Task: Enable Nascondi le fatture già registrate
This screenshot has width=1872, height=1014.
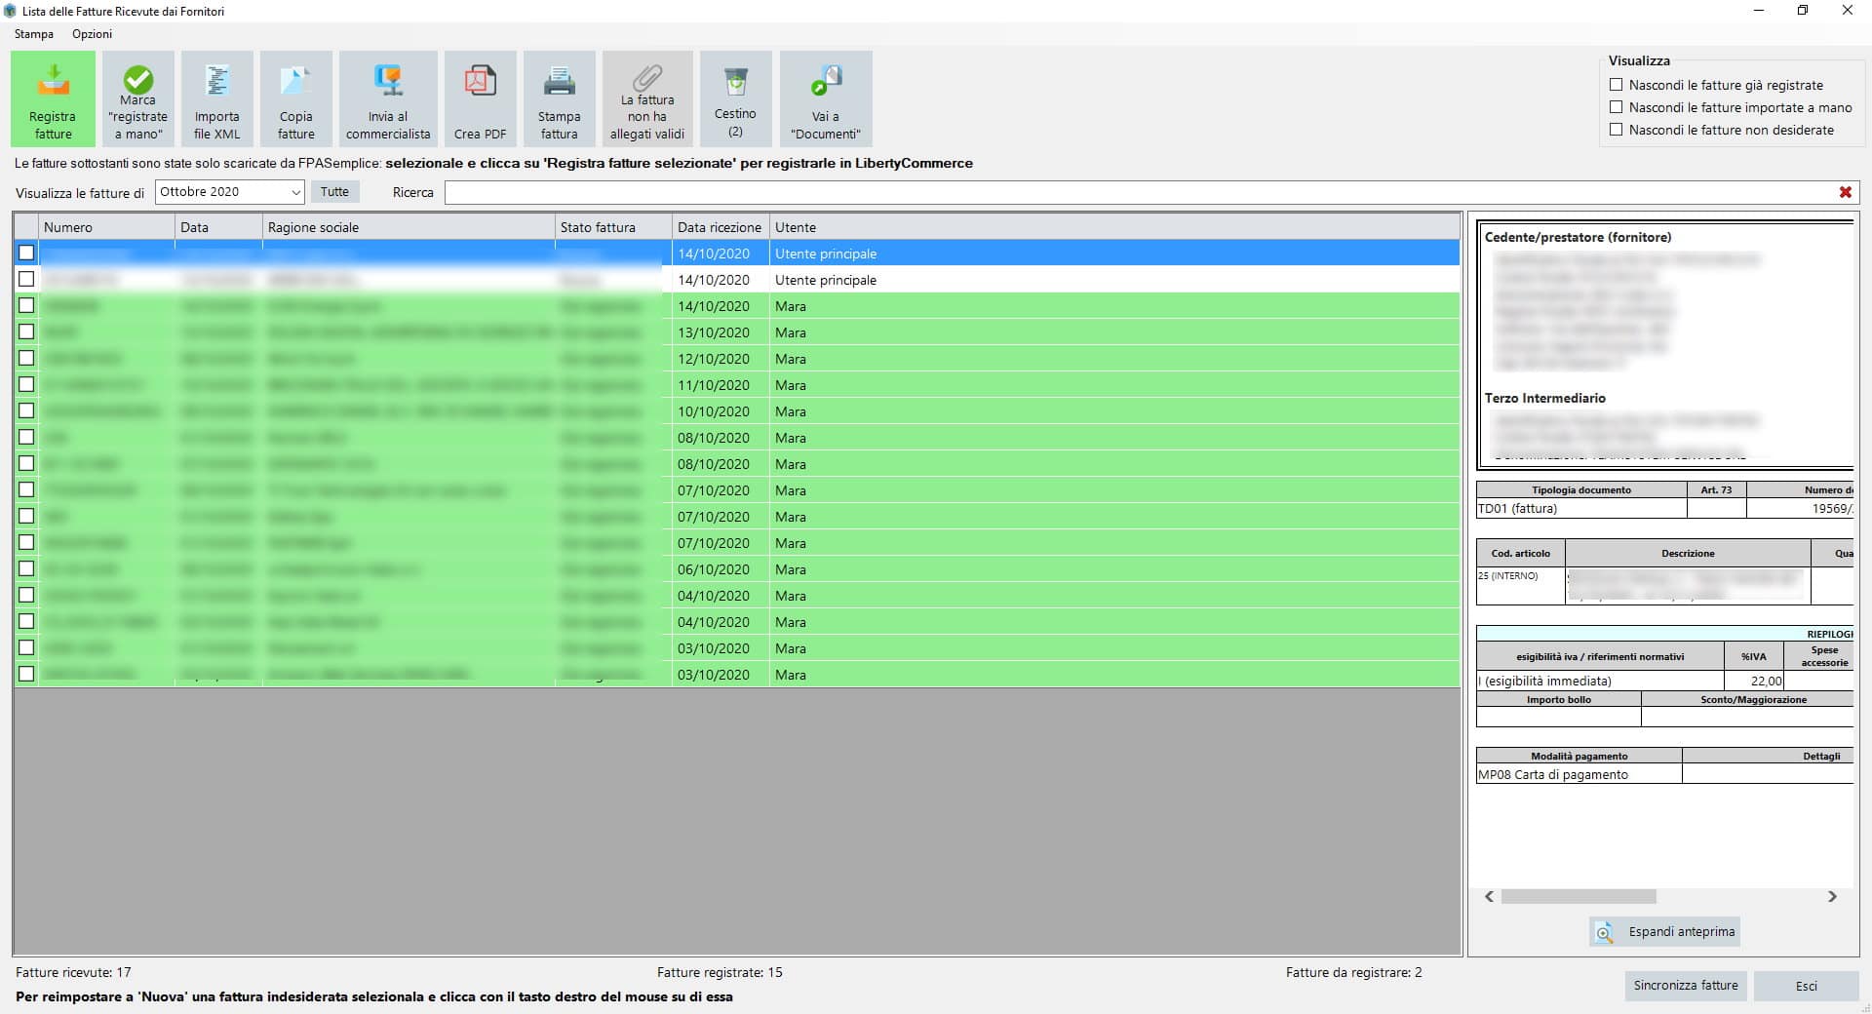Action: tap(1617, 85)
